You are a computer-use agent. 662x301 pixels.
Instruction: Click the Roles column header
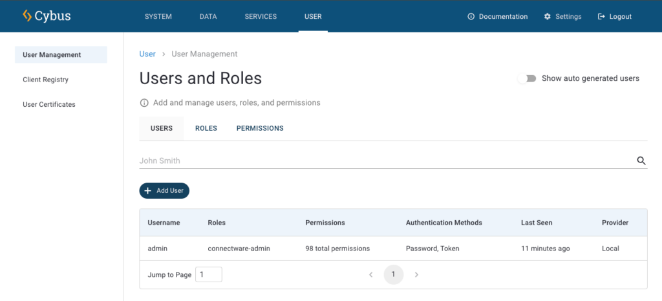pyautogui.click(x=217, y=223)
